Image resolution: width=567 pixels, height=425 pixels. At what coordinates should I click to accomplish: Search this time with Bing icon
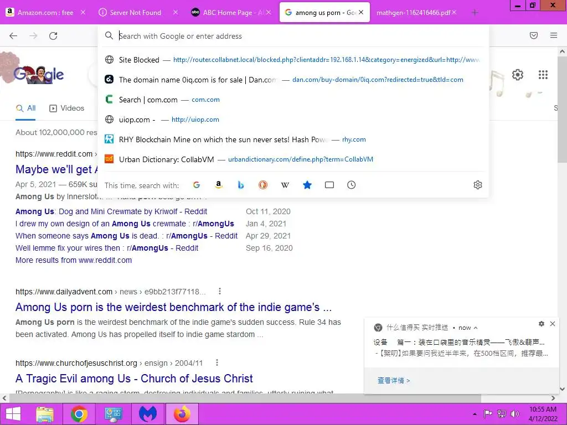[241, 185]
